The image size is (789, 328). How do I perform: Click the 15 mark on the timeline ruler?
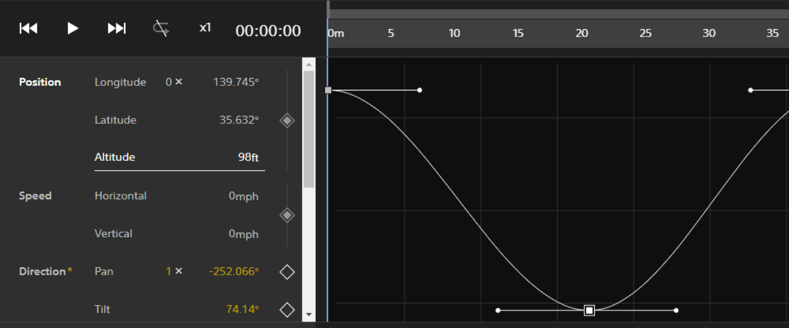518,33
